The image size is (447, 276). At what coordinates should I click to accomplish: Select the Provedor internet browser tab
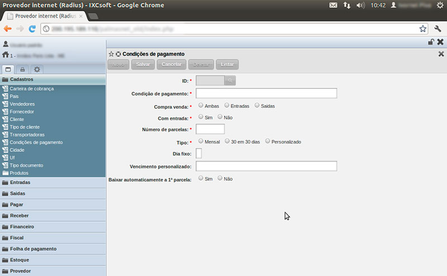coord(44,16)
